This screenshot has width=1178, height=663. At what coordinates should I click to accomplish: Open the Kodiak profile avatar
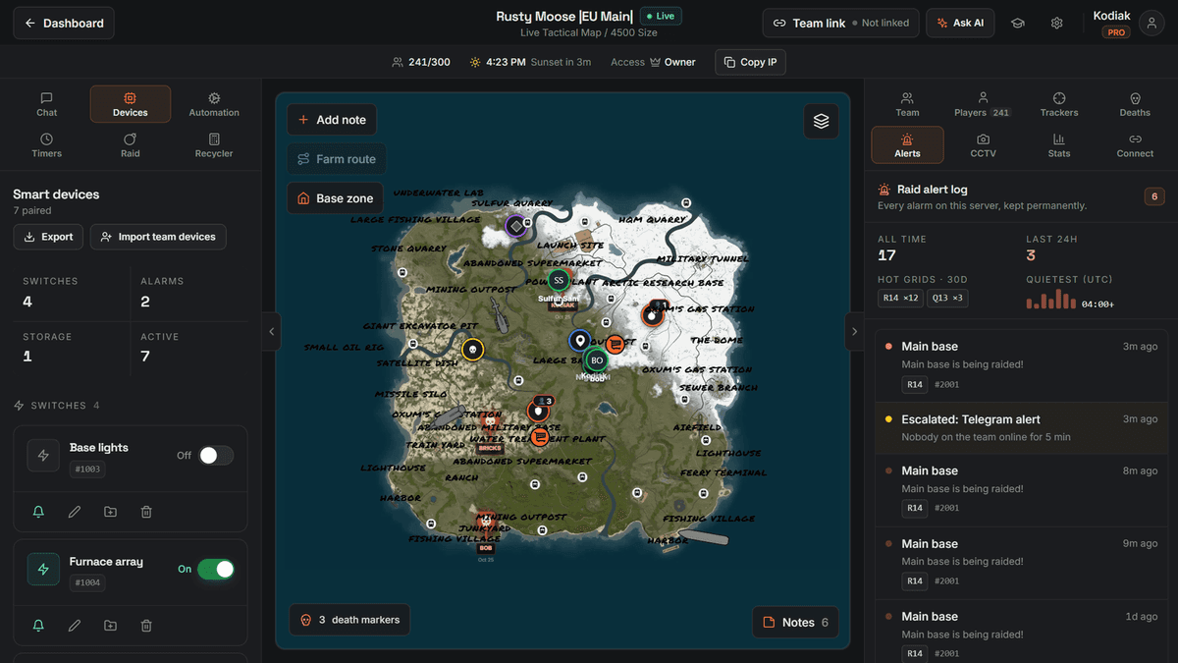click(1151, 23)
